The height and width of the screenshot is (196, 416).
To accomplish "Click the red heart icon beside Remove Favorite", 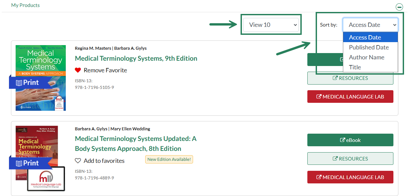I will click(78, 70).
